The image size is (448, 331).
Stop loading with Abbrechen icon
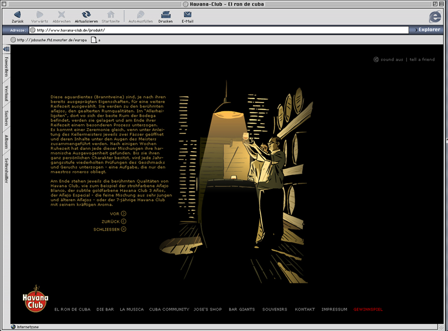(62, 15)
